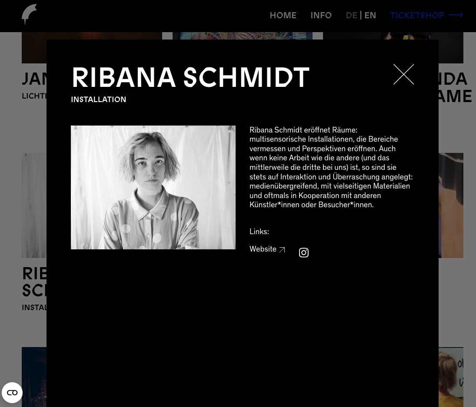Click the partially hidden NDA AME artist title
This screenshot has width=476, height=407.
(x=454, y=88)
